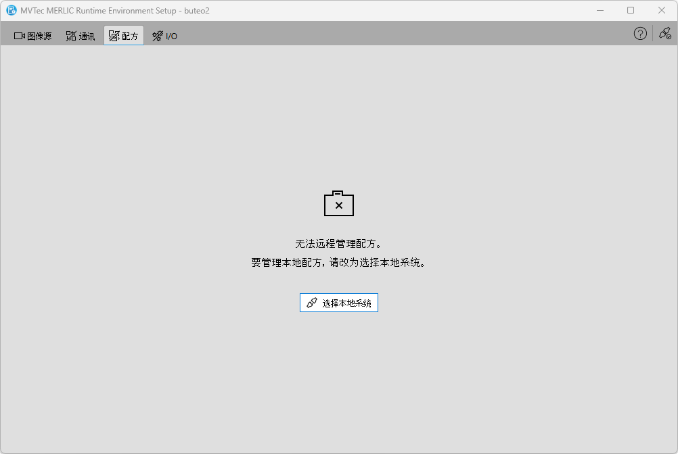The height and width of the screenshot is (454, 678).
Task: Open the 通讯 settings tab
Action: (80, 35)
